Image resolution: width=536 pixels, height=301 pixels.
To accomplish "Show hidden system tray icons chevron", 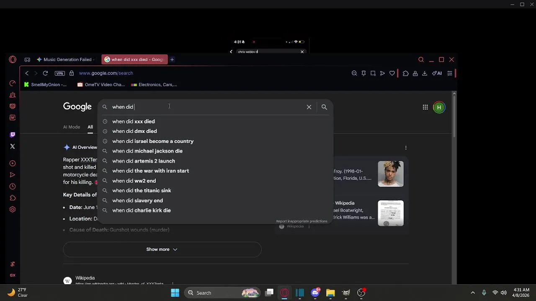I will tap(473, 293).
